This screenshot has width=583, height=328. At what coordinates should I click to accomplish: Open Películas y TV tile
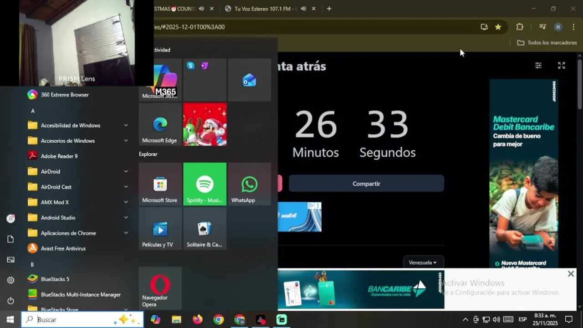pos(160,229)
